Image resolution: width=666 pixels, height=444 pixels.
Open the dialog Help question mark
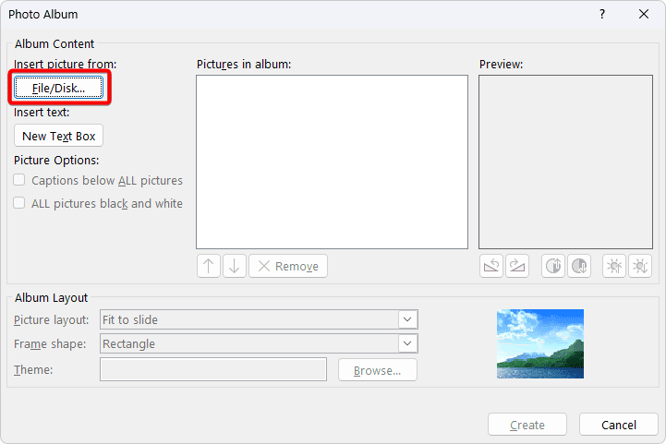point(601,14)
